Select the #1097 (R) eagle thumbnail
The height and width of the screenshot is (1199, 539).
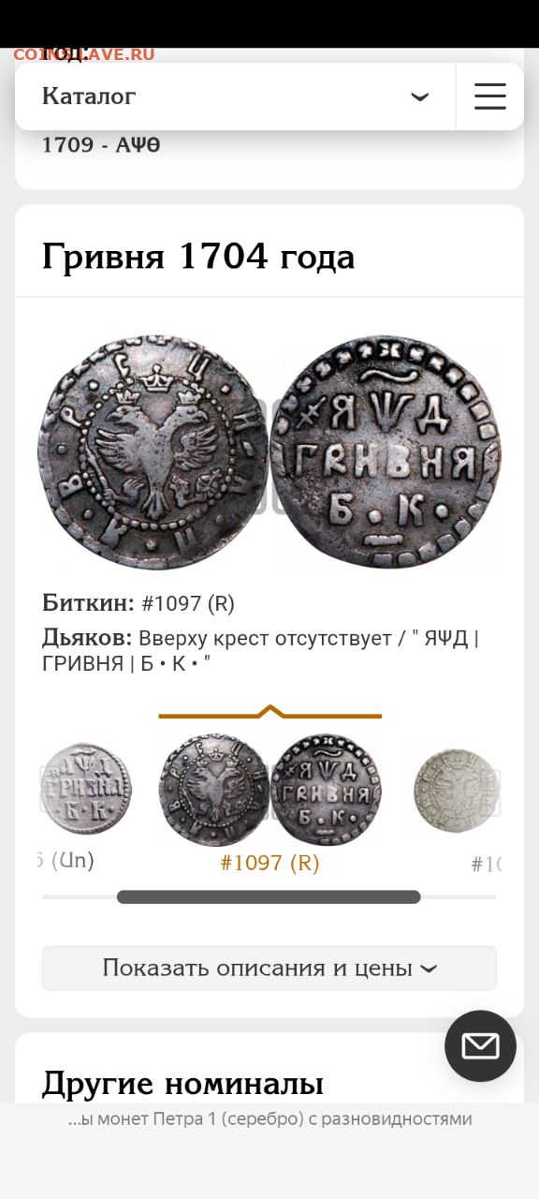coord(214,790)
